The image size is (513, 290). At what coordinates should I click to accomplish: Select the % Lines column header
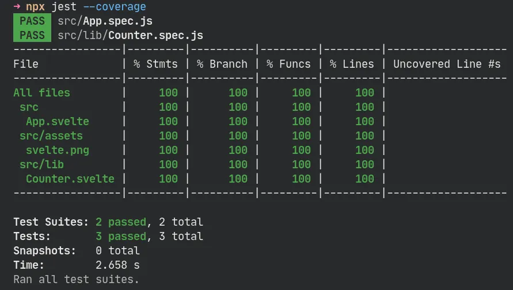352,64
